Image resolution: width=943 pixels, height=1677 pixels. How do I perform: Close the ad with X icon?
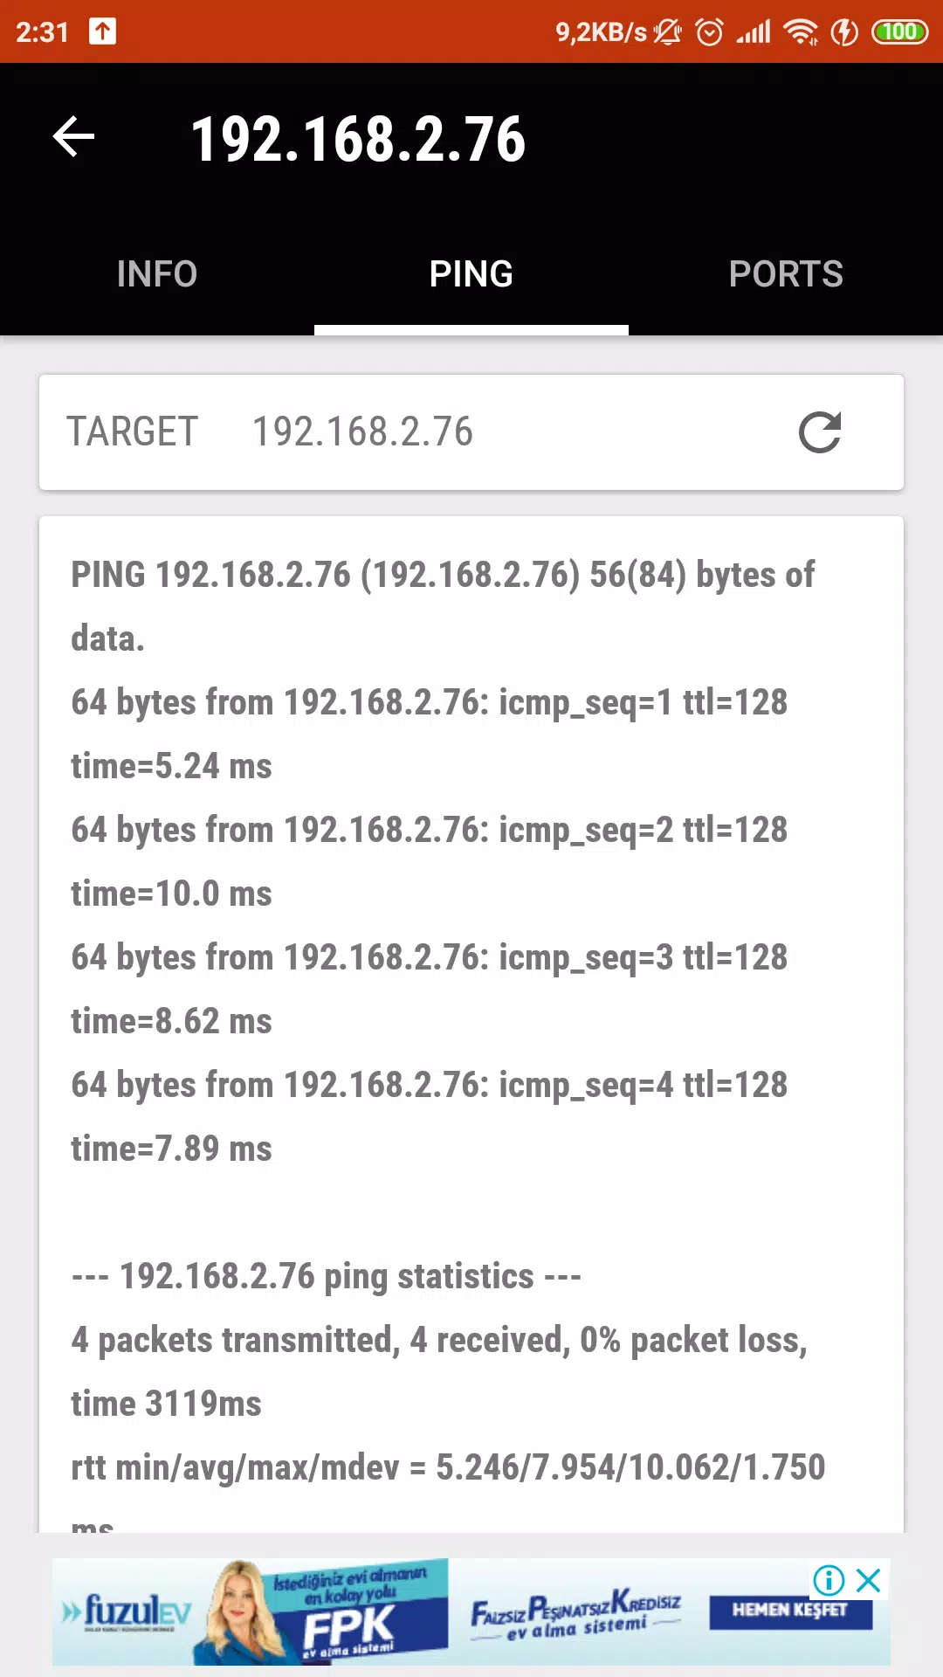point(869,1580)
